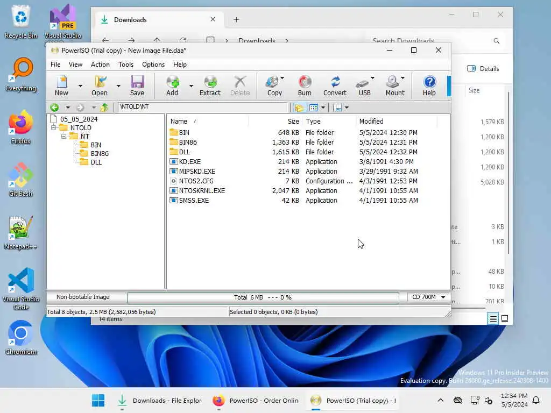Switch to PowerISO Order Online Firefox taskbar item
This screenshot has height=413, width=551.
tap(256, 400)
